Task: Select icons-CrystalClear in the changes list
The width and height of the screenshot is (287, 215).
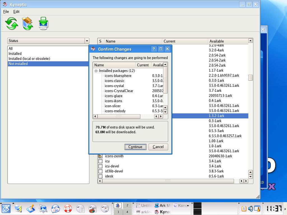Action: pos(119,91)
